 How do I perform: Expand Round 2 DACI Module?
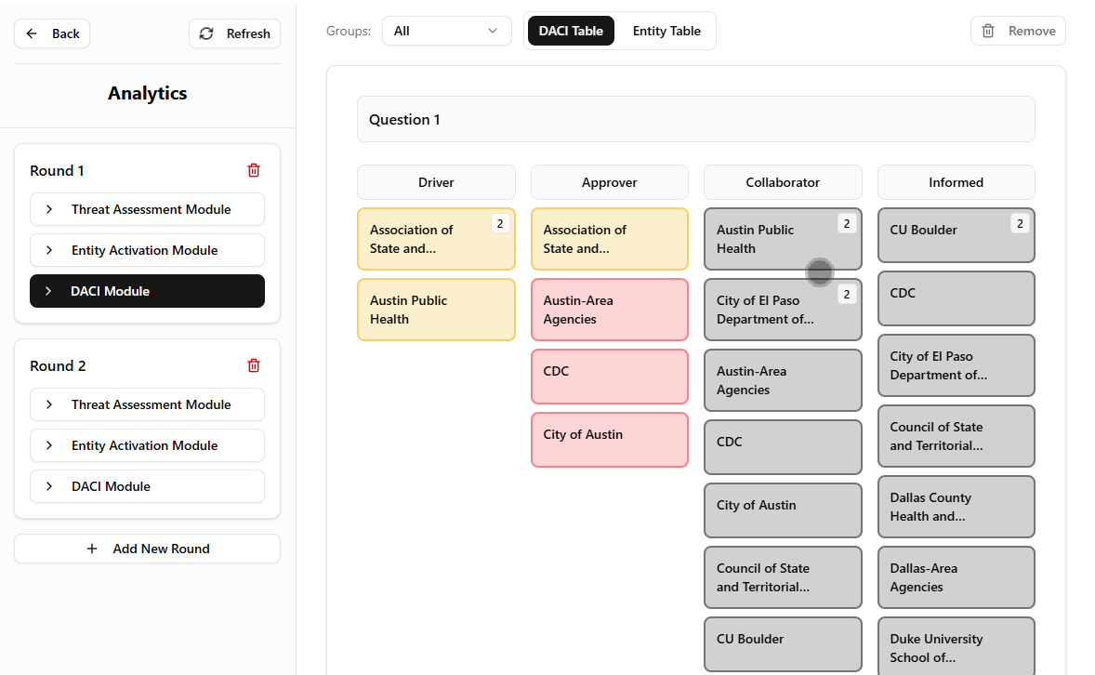coord(49,486)
